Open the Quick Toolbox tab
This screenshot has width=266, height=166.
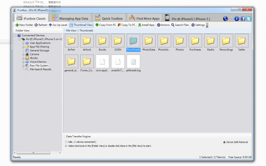click(x=108, y=18)
